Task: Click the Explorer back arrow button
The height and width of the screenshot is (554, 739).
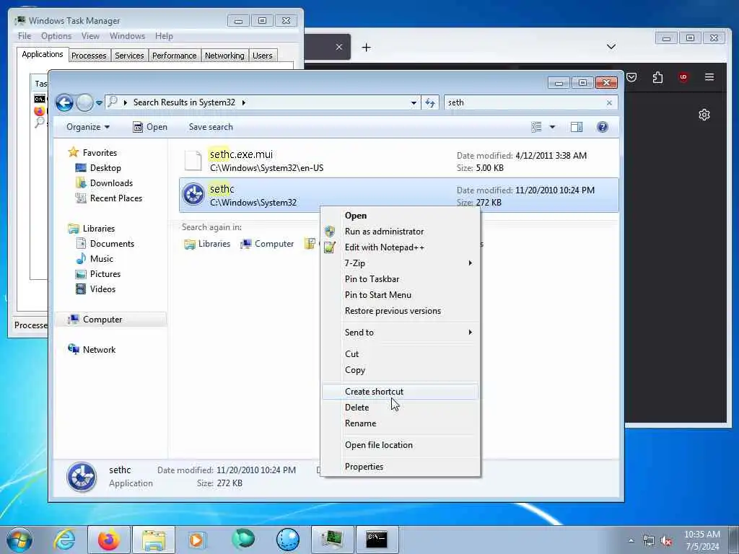Action: coord(64,102)
